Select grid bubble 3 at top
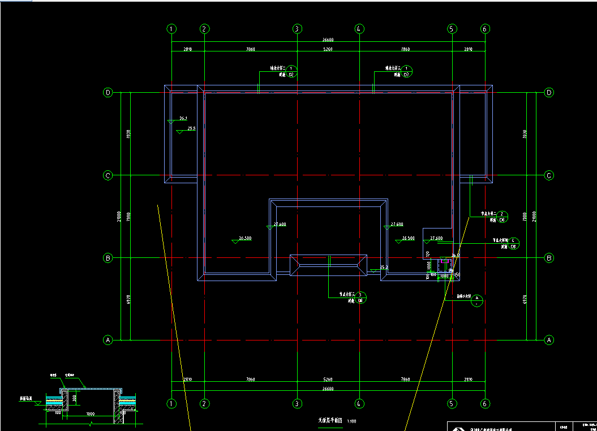597x431 pixels. [296, 29]
